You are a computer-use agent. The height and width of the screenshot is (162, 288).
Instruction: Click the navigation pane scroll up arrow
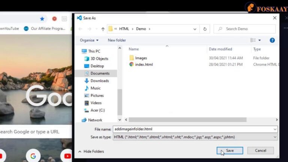coord(120,48)
